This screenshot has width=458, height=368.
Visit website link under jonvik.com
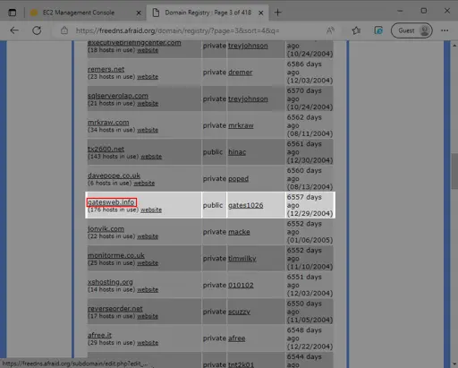[x=148, y=236]
